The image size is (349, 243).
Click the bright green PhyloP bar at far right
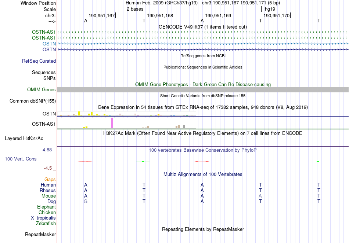pyautogui.click(x=318, y=161)
